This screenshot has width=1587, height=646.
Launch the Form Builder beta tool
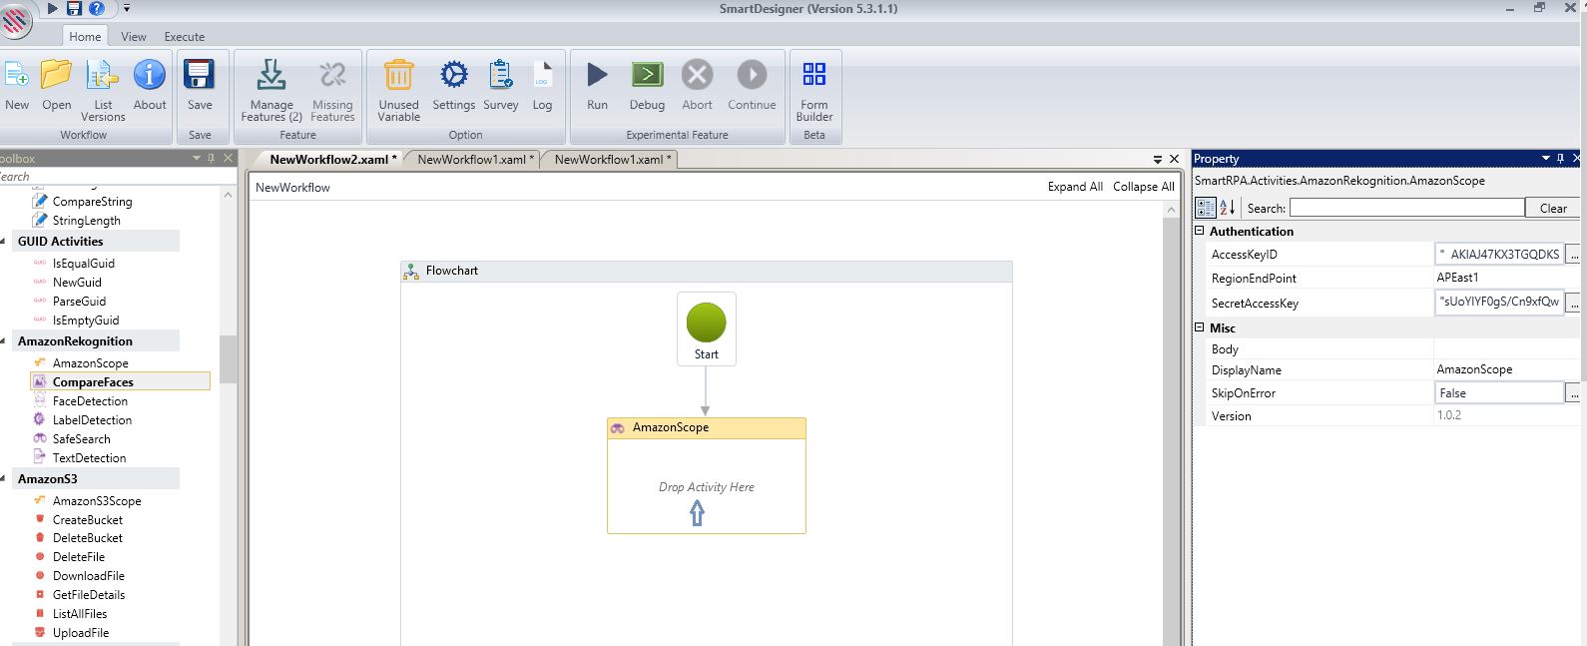point(813,76)
